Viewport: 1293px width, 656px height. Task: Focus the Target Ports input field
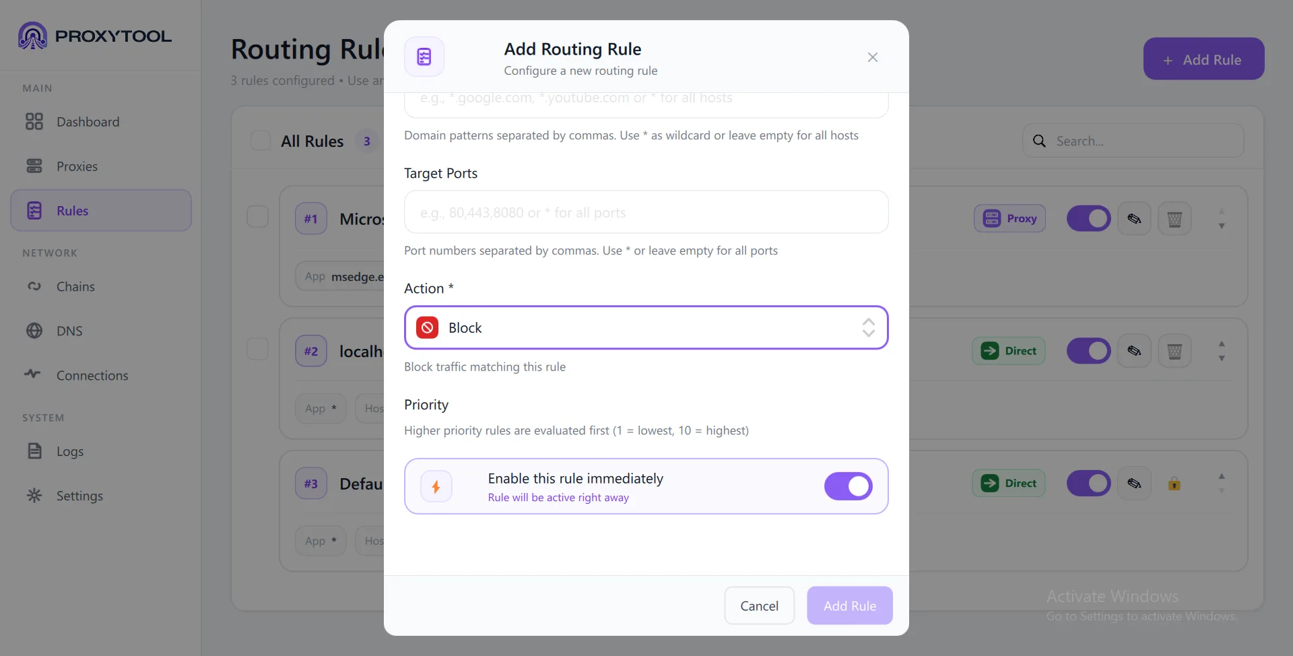646,212
